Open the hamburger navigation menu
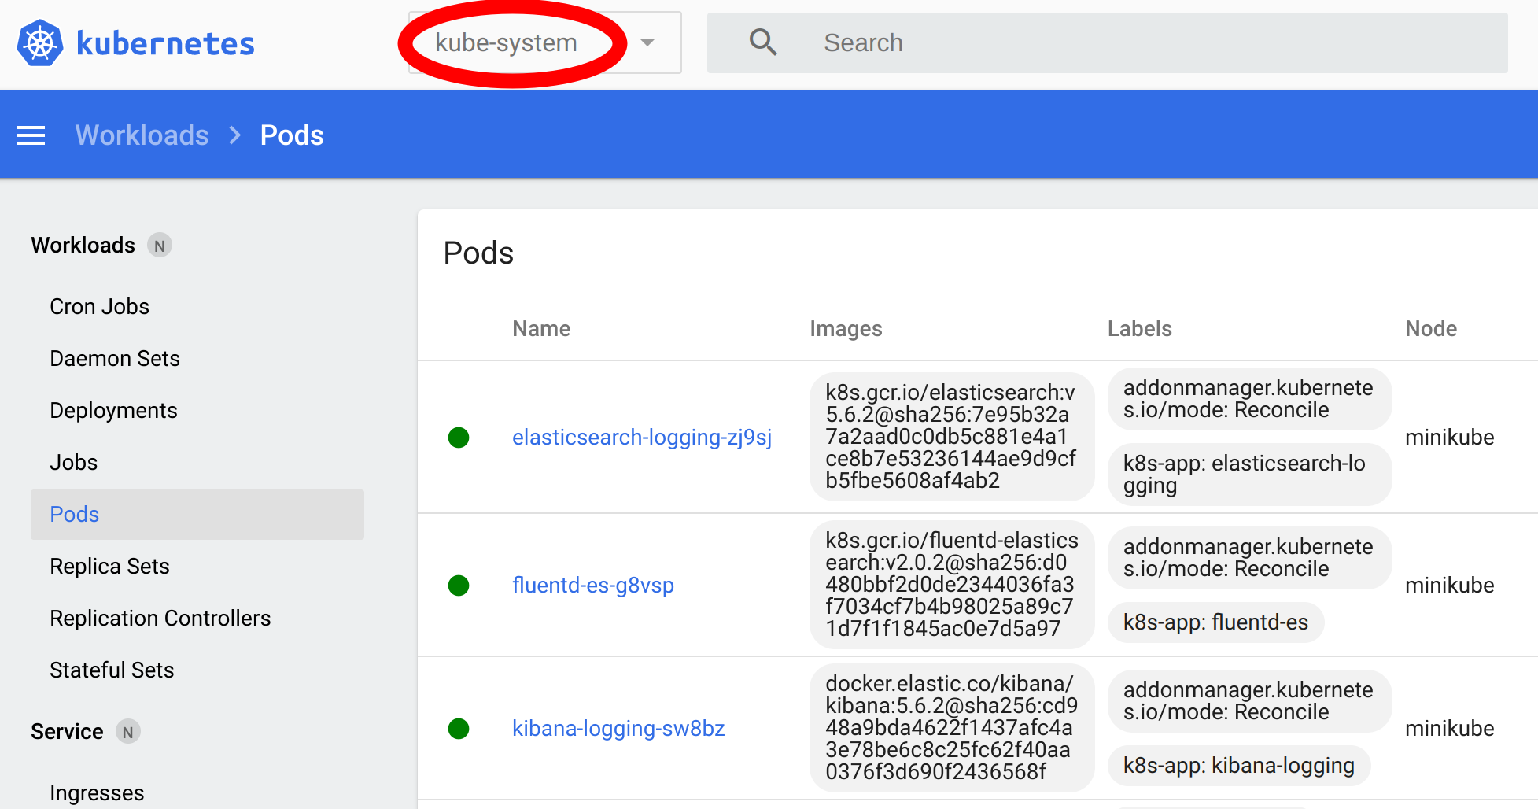The height and width of the screenshot is (809, 1538). click(31, 135)
